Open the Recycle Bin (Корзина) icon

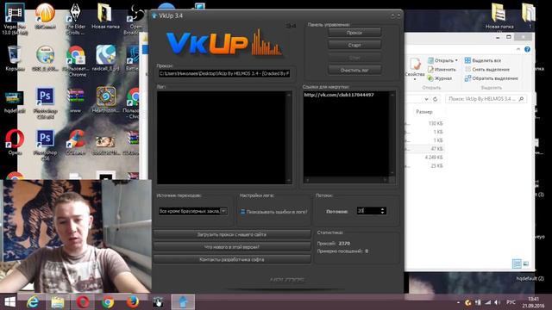(x=15, y=58)
